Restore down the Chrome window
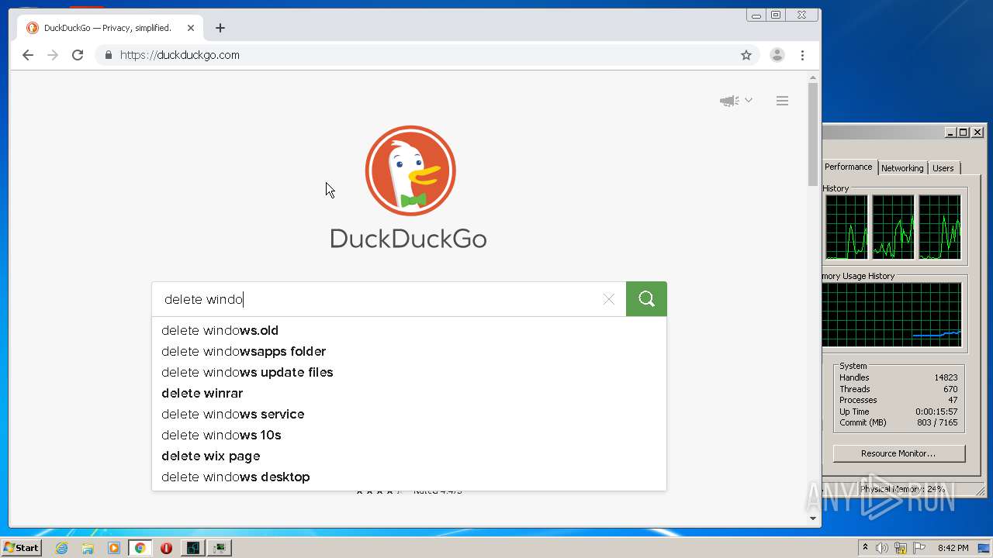Screen dimensions: 993x558 pos(775,15)
